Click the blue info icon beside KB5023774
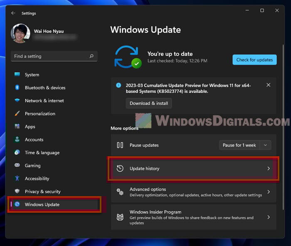 (118, 85)
